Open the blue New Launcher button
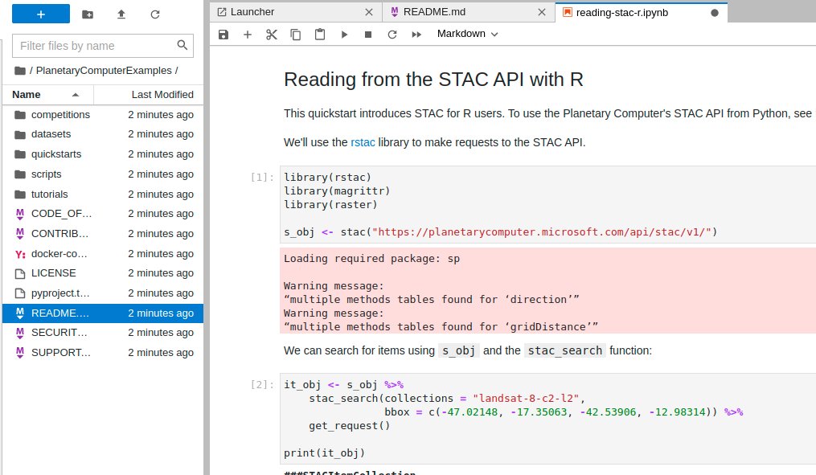This screenshot has width=816, height=475. tap(41, 14)
